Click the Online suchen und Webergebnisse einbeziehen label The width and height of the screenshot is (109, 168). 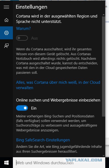[x=58, y=100]
